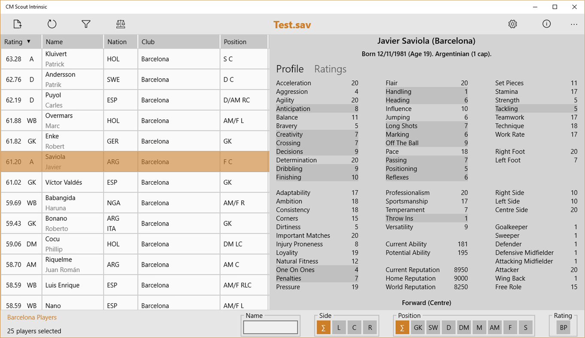Click the info icon in the toolbar
Image resolution: width=585 pixels, height=338 pixels.
click(546, 24)
